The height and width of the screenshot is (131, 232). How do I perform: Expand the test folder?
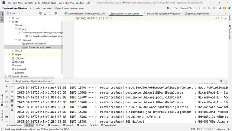click(x=13, y=51)
